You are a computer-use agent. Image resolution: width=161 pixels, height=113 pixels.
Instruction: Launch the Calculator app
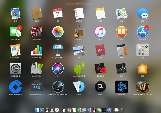pyautogui.click(x=122, y=50)
